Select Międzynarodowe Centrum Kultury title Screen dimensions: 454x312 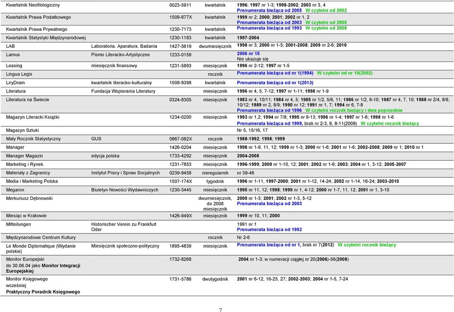41,237
